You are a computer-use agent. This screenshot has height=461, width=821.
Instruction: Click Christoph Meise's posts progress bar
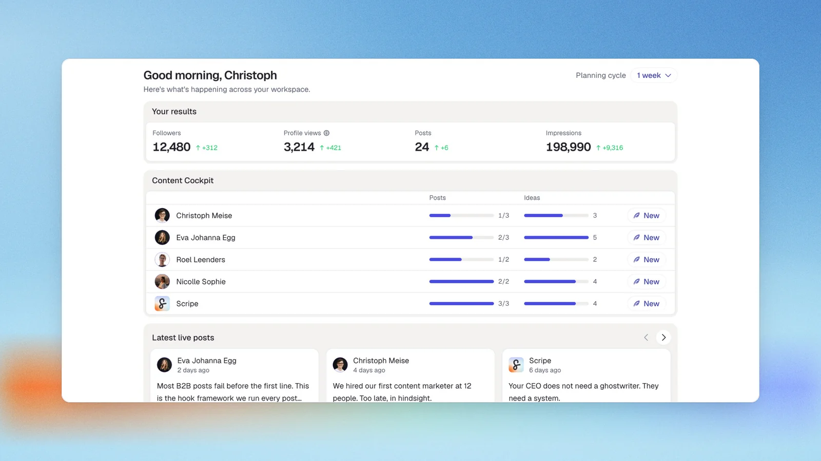pyautogui.click(x=461, y=216)
